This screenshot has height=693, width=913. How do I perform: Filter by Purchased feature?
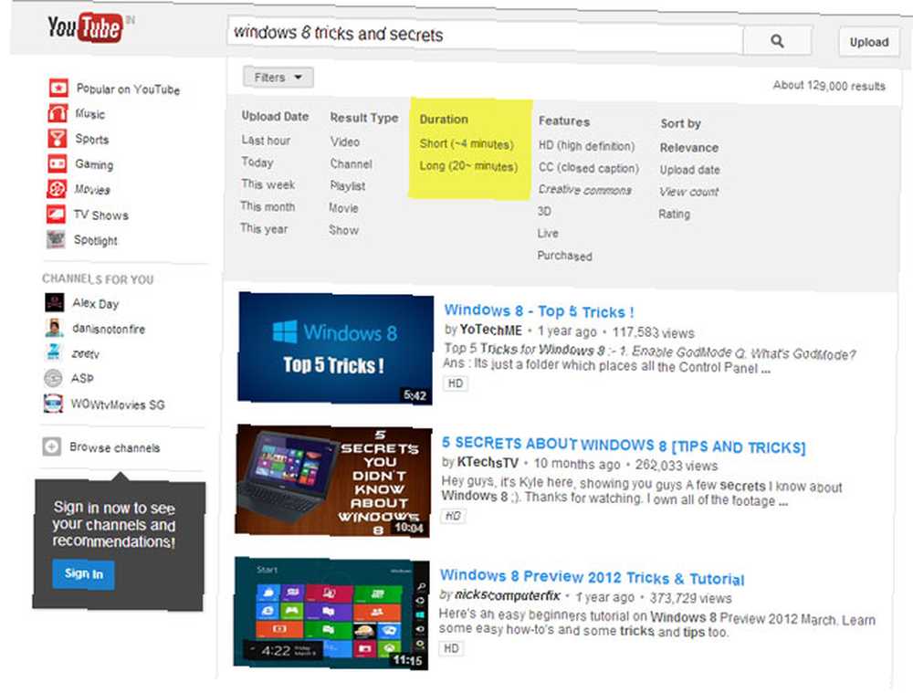pos(564,256)
